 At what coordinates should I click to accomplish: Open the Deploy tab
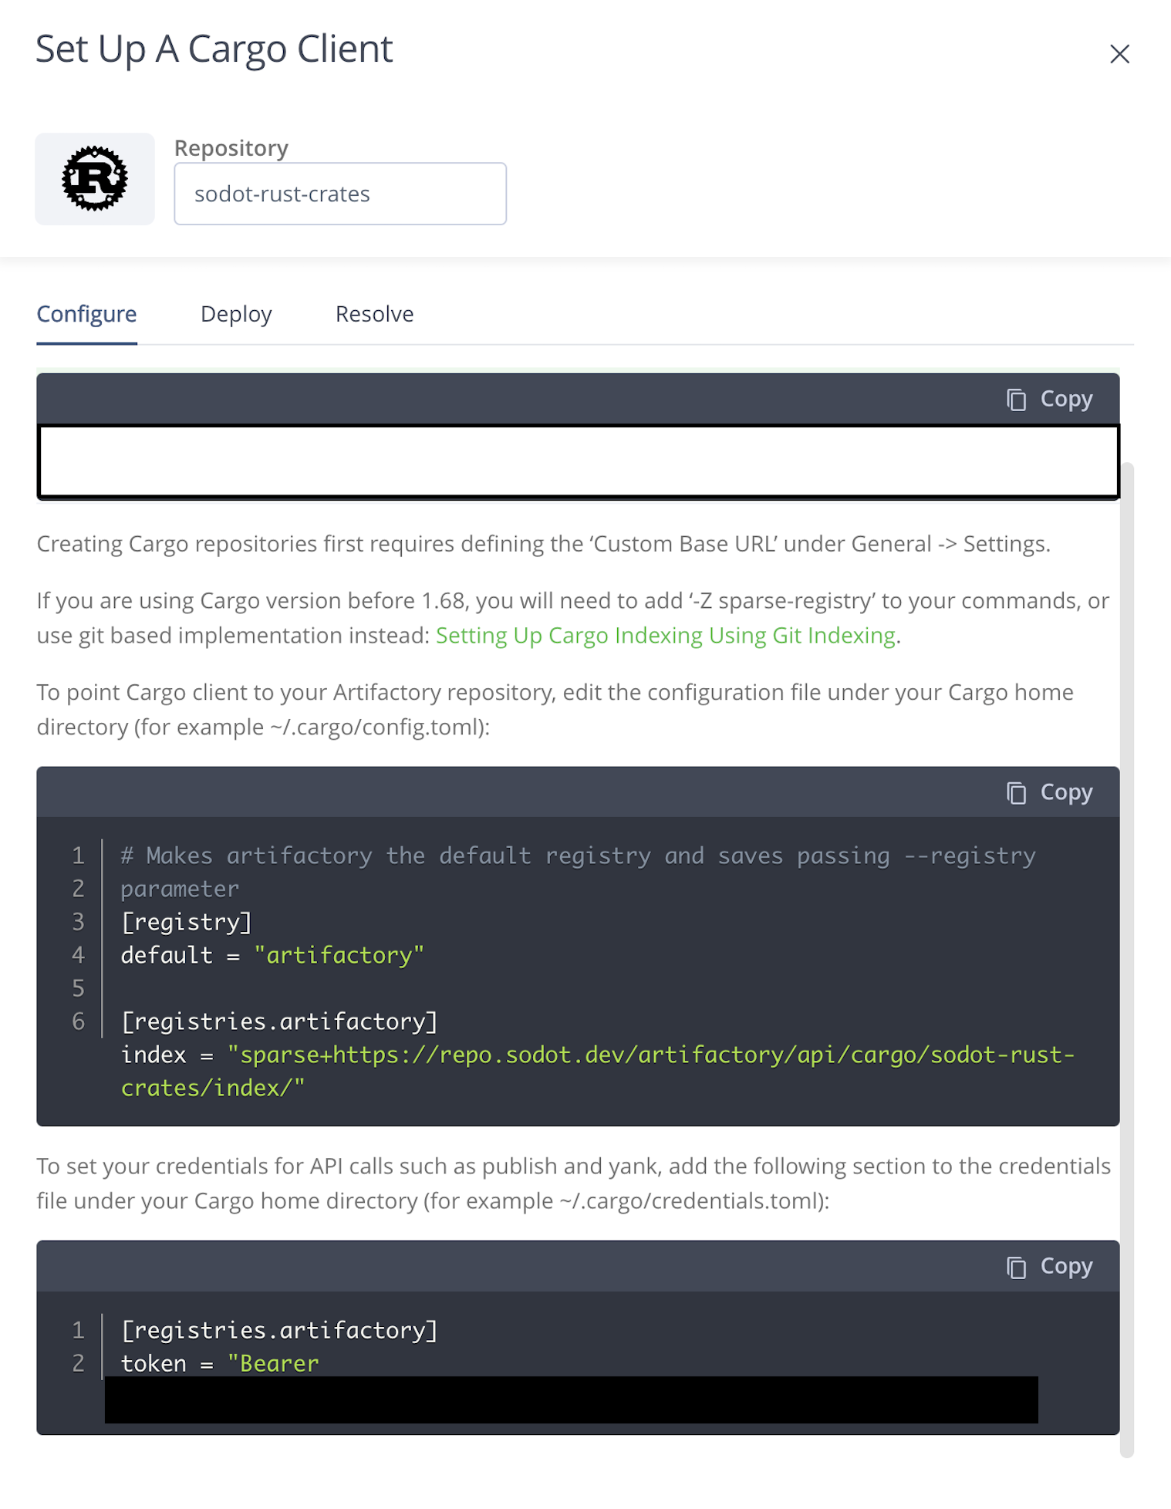[x=236, y=314]
